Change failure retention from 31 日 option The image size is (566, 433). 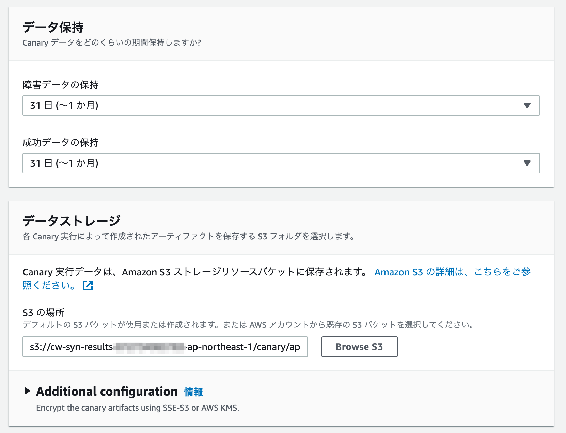click(x=281, y=105)
